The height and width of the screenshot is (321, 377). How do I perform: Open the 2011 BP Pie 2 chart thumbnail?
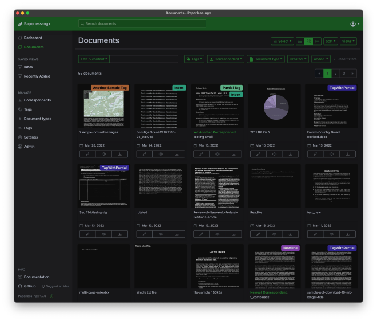274,106
